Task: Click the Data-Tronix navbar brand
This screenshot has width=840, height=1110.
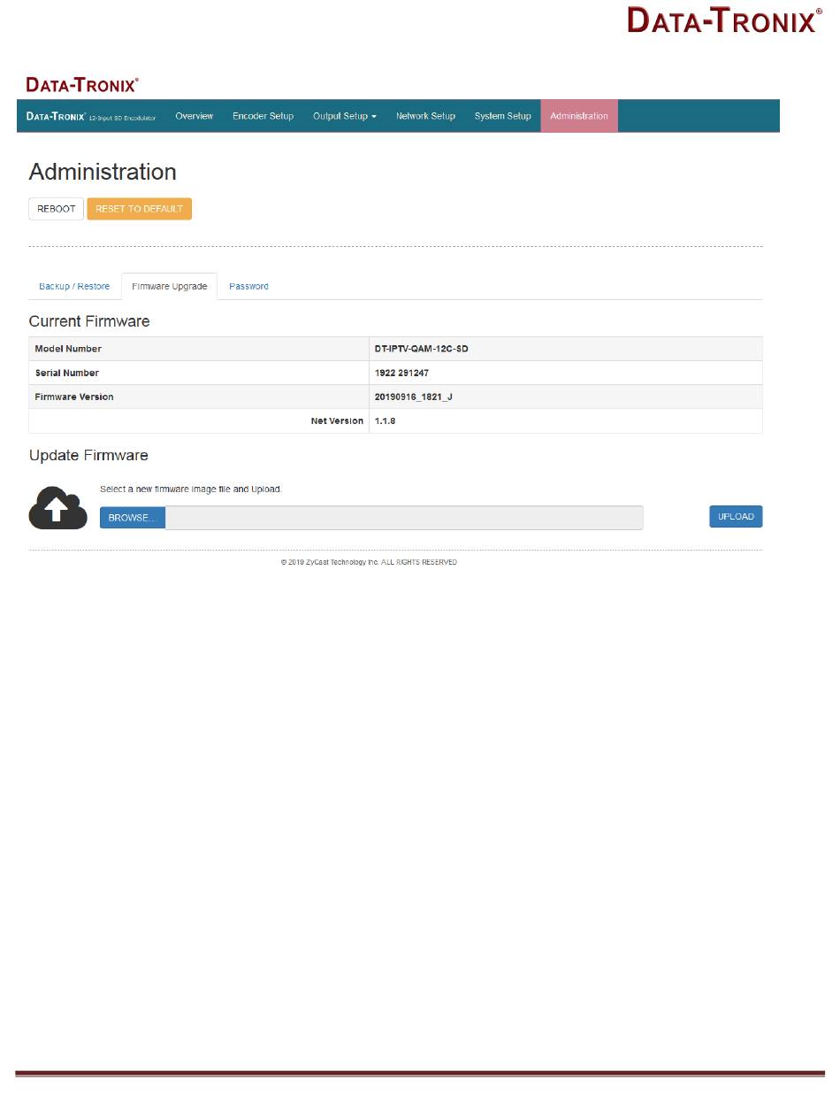Action: pos(91,116)
